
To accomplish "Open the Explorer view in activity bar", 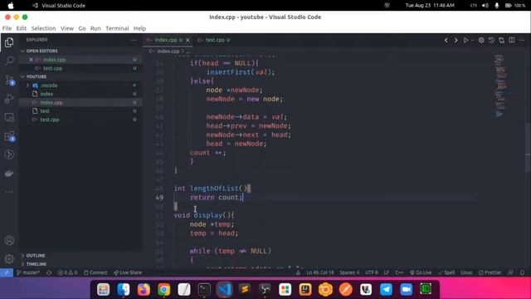I will (9, 42).
